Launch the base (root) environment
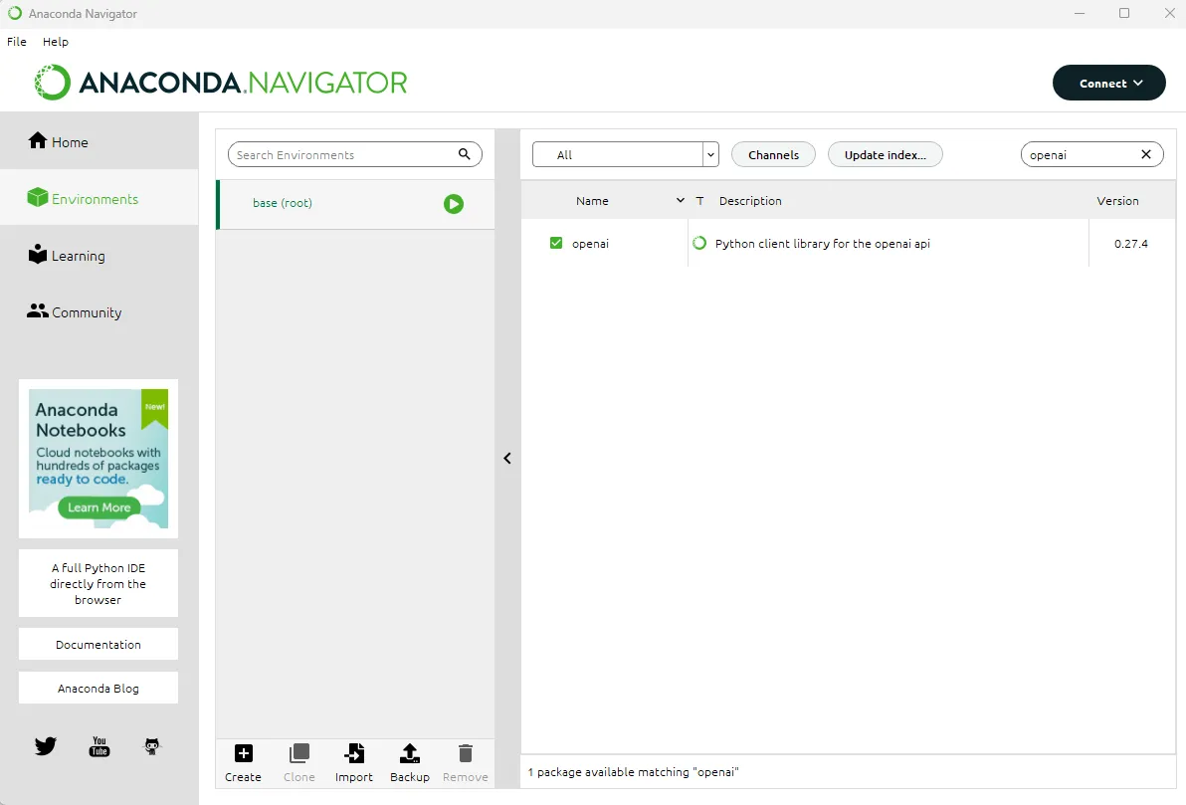The height and width of the screenshot is (805, 1186). (454, 204)
